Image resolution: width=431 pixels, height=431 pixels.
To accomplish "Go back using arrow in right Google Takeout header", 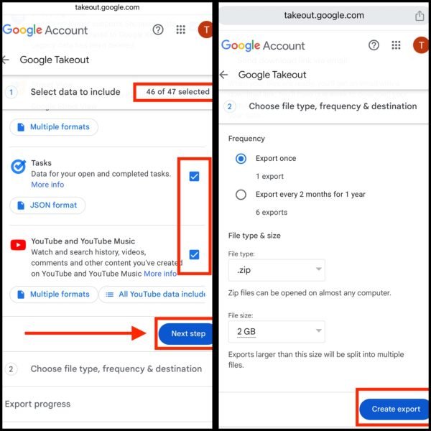I will (x=223, y=75).
